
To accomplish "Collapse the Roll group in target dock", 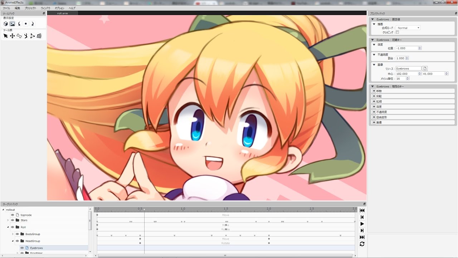I will coord(8,227).
